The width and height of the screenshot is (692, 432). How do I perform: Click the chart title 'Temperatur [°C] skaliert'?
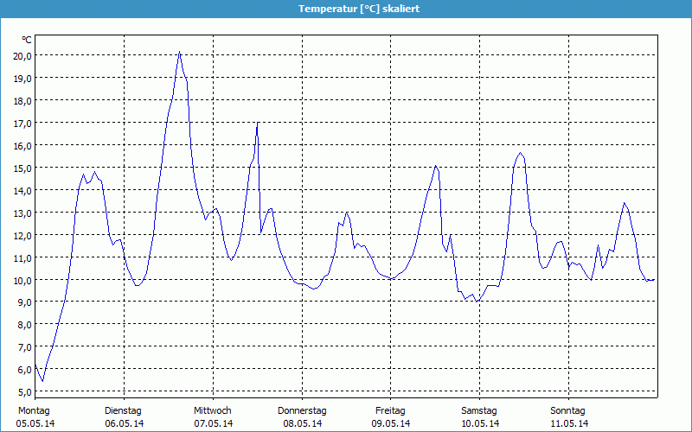point(346,8)
